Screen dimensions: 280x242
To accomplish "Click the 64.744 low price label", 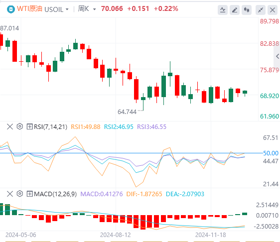I will [x=127, y=112].
